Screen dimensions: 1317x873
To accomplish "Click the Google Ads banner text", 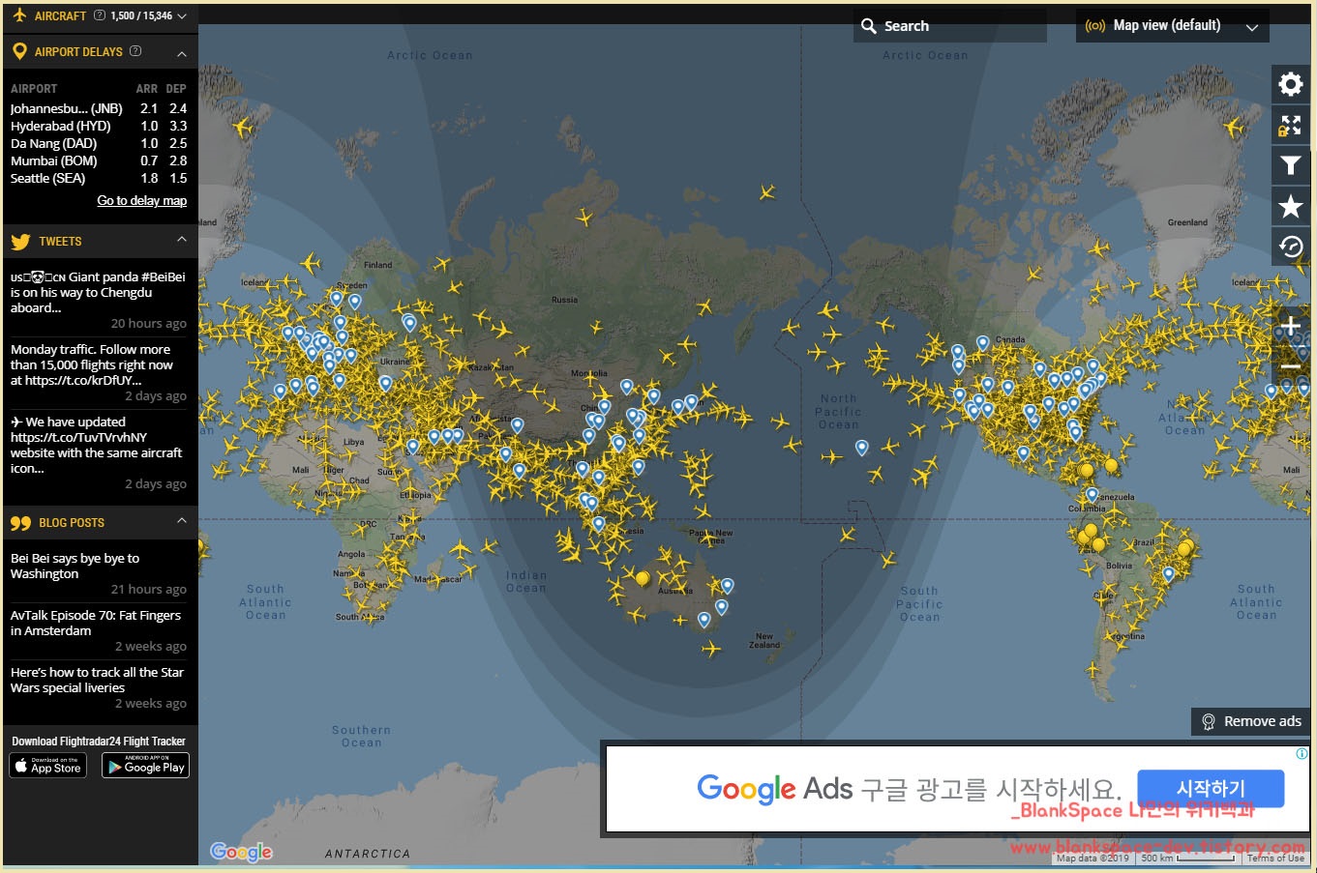I will [x=909, y=789].
